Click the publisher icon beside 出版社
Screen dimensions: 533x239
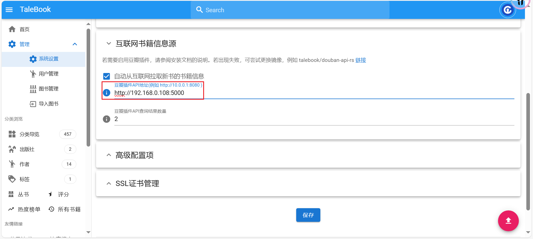pos(12,149)
